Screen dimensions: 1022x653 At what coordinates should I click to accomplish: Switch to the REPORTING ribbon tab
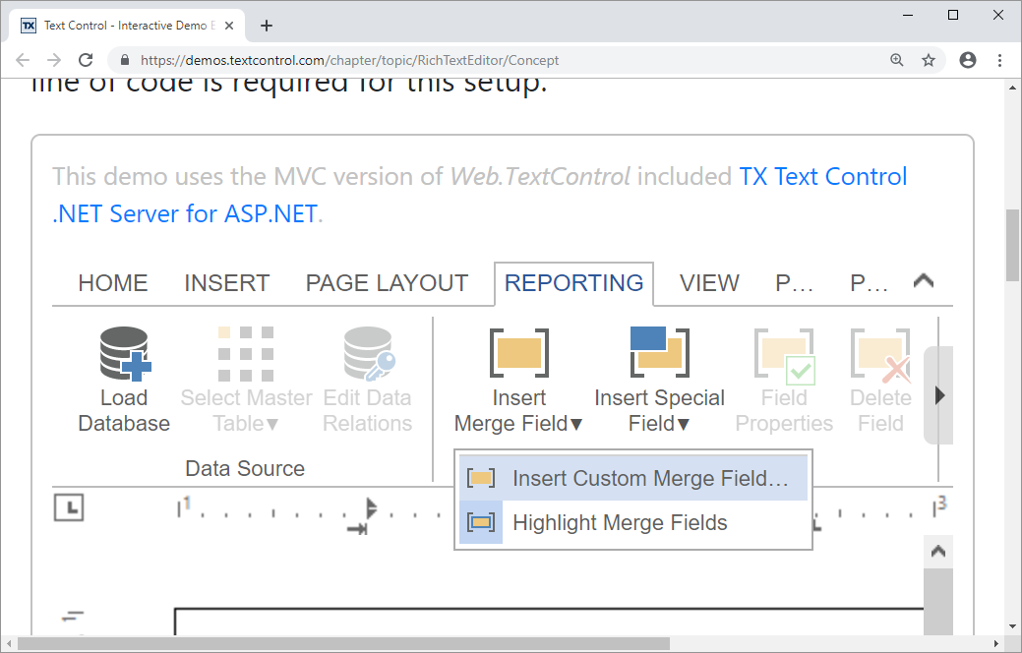[x=573, y=283]
